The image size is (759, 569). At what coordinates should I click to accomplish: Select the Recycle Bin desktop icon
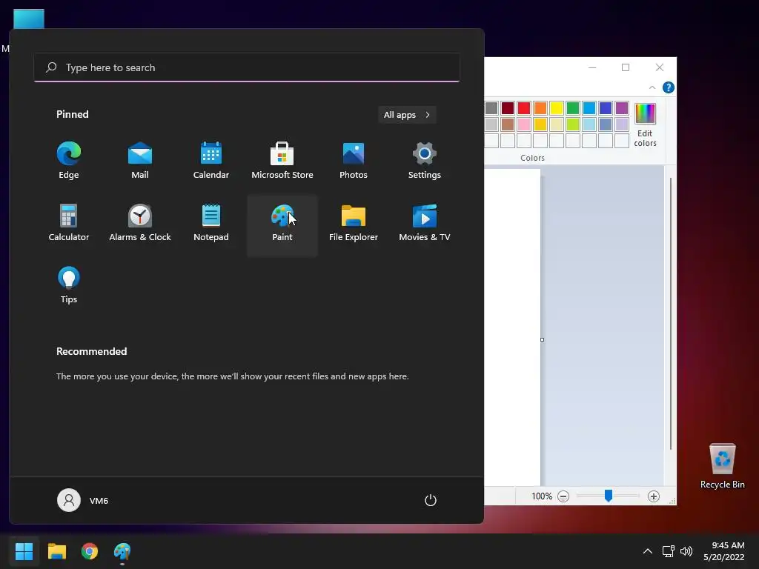pyautogui.click(x=722, y=465)
